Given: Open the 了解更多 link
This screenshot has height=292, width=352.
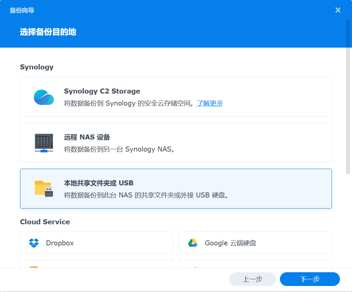Looking at the screenshot, I should coord(210,103).
